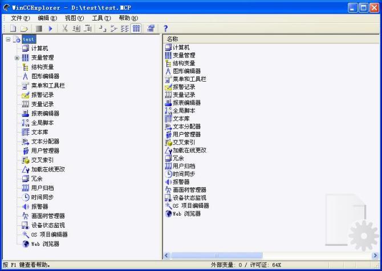Open the 编辑(E) menu
382x271 pixels.
(47, 18)
